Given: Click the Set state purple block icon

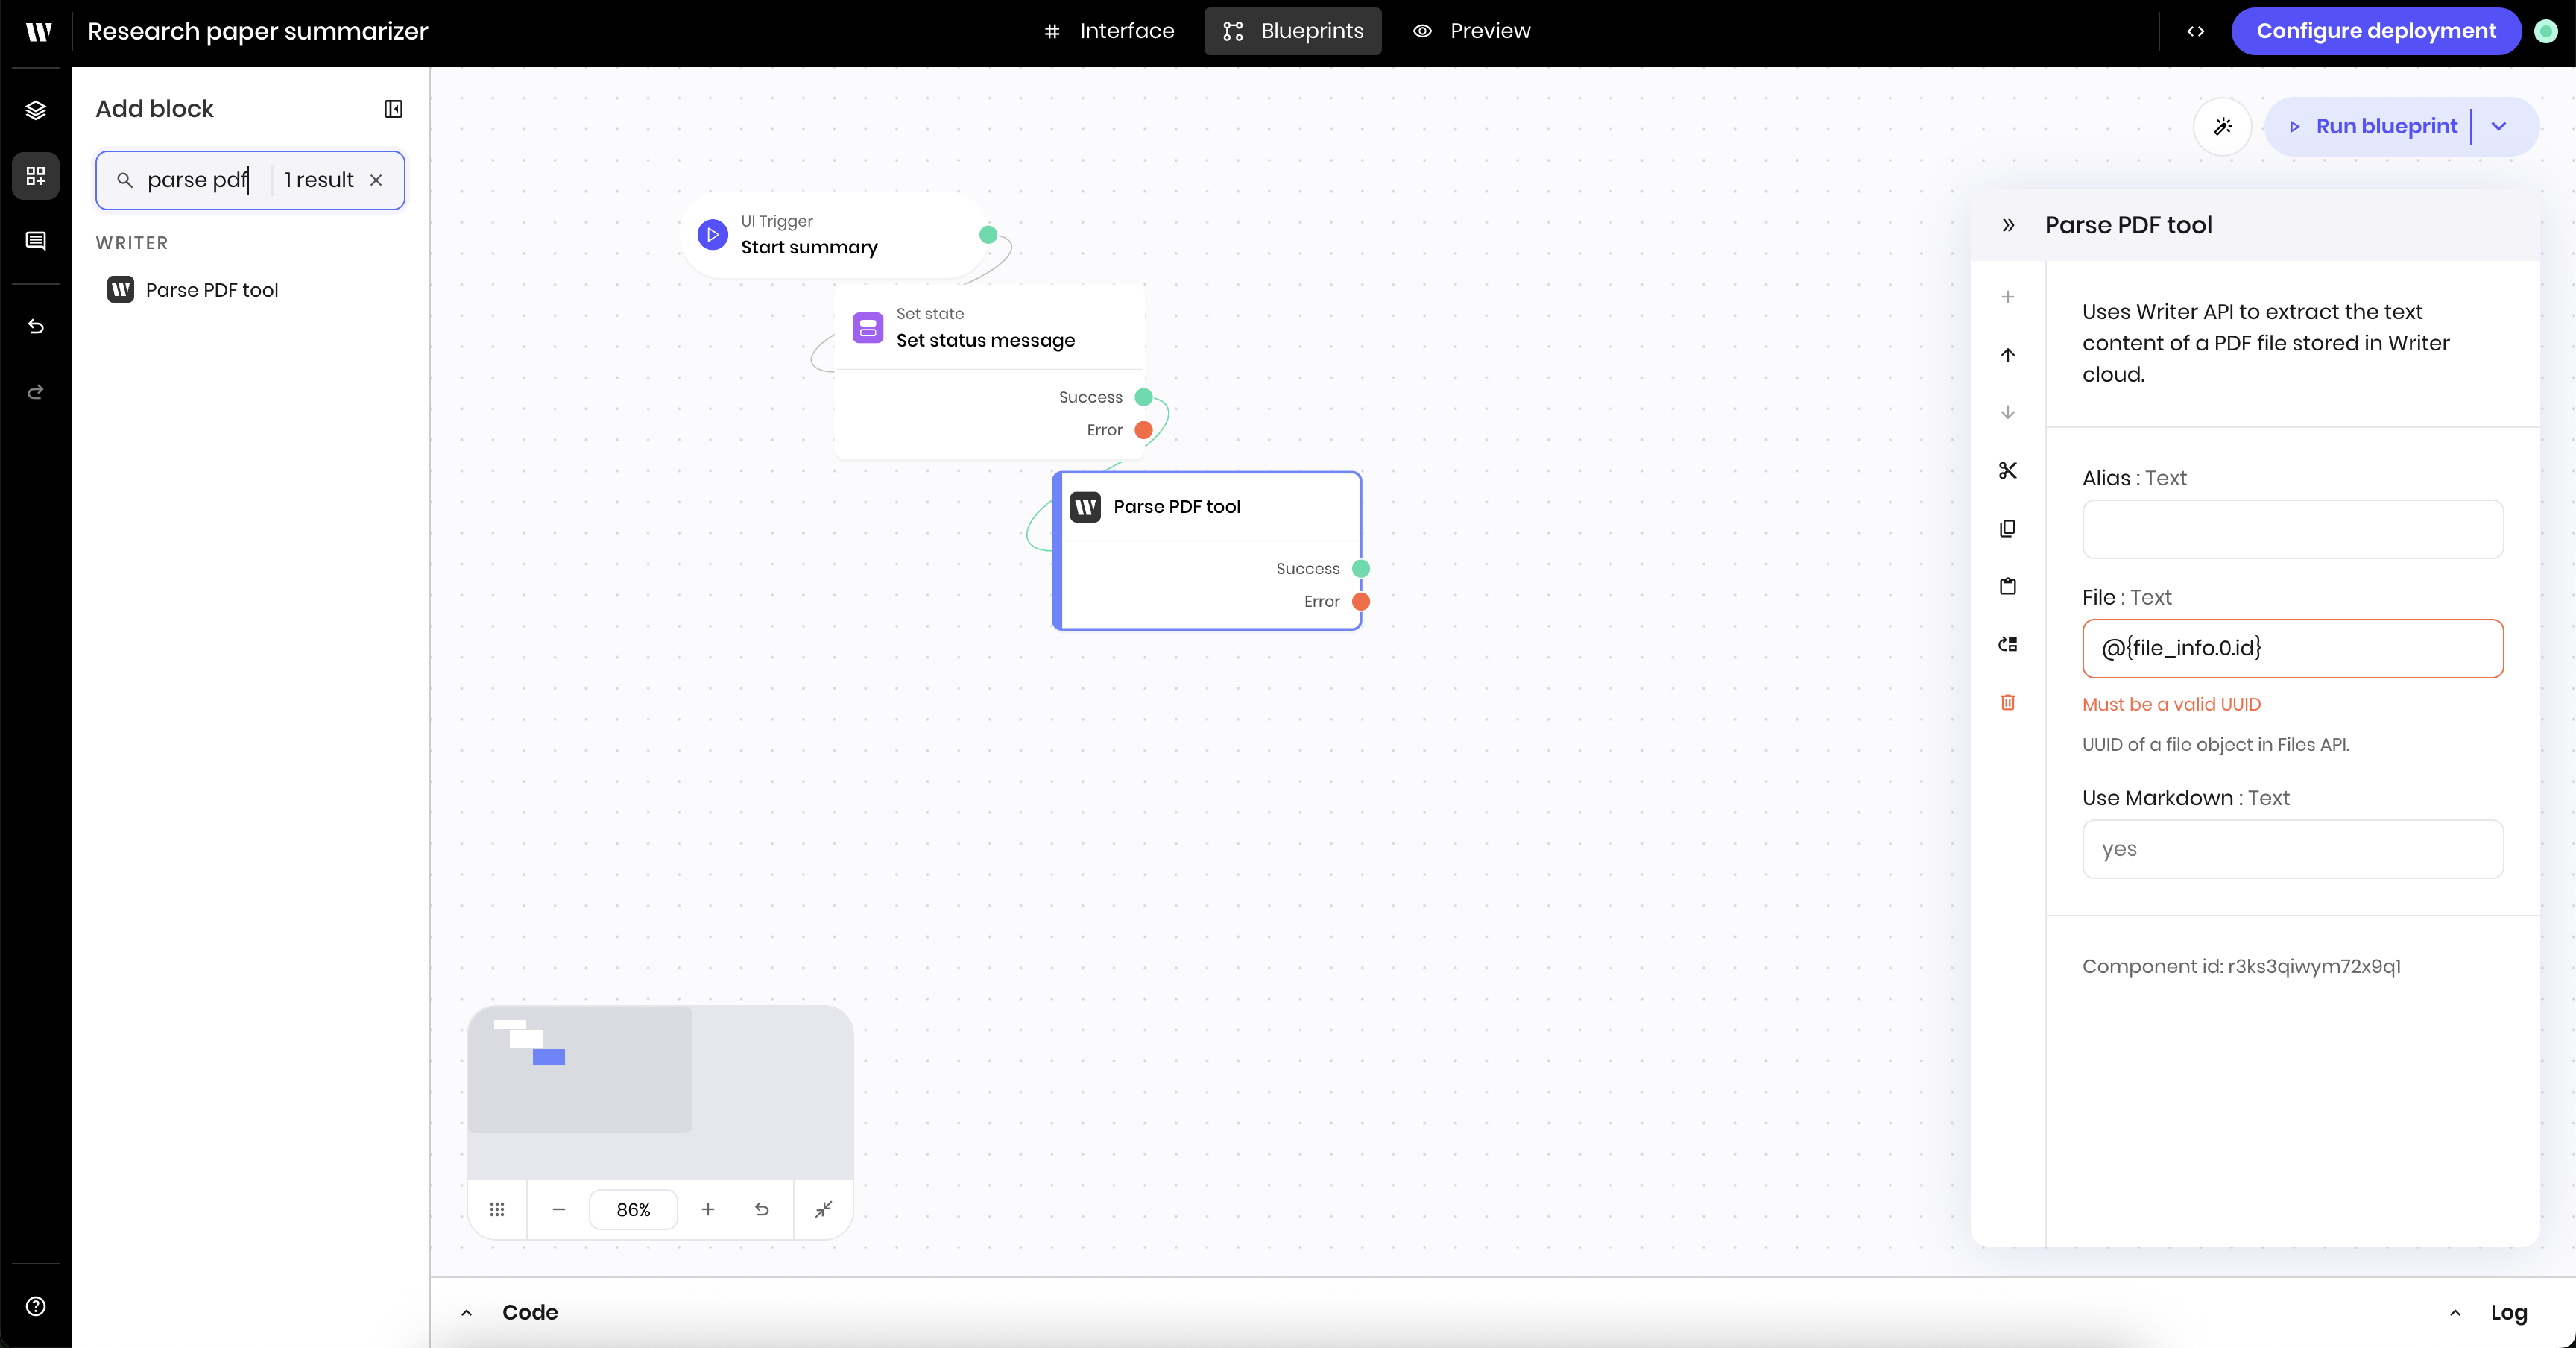Looking at the screenshot, I should 867,328.
